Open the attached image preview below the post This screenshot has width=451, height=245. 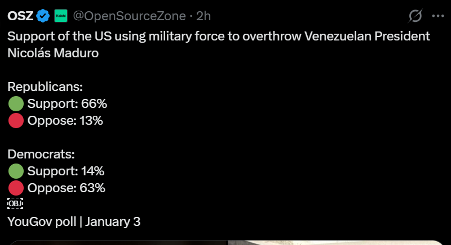coord(225,242)
